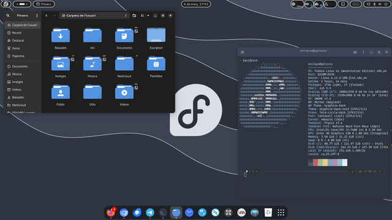Click the activities logo in top bar
This screenshot has width=392, height=220.
pos(6,4)
